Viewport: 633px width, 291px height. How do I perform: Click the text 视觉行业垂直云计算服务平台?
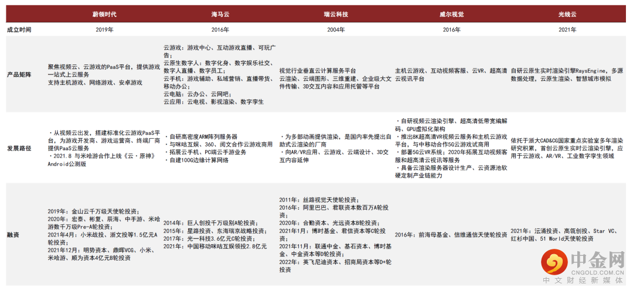pos(318,71)
